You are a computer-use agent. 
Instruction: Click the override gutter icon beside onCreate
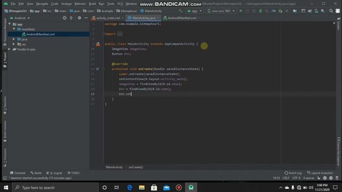[97, 69]
